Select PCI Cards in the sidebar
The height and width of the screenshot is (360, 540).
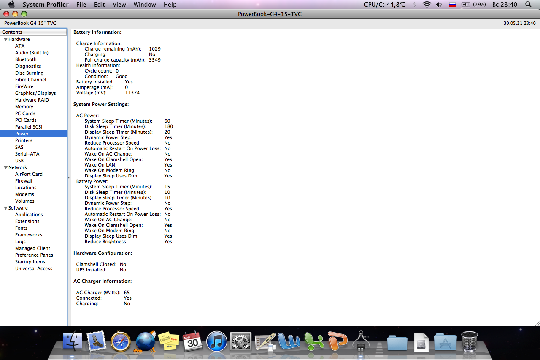click(33, 120)
